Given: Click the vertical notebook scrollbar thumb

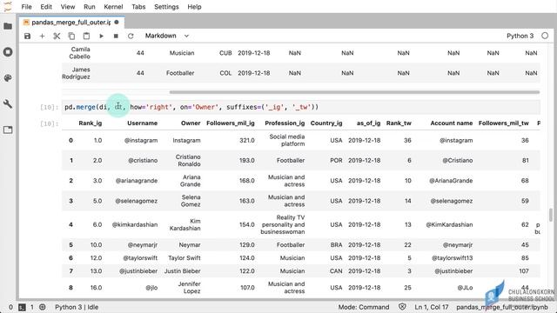Looking at the screenshot, I should [551, 215].
